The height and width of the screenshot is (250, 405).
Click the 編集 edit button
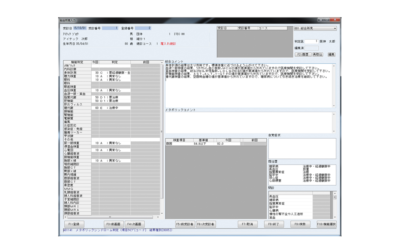pyautogui.click(x=331, y=55)
